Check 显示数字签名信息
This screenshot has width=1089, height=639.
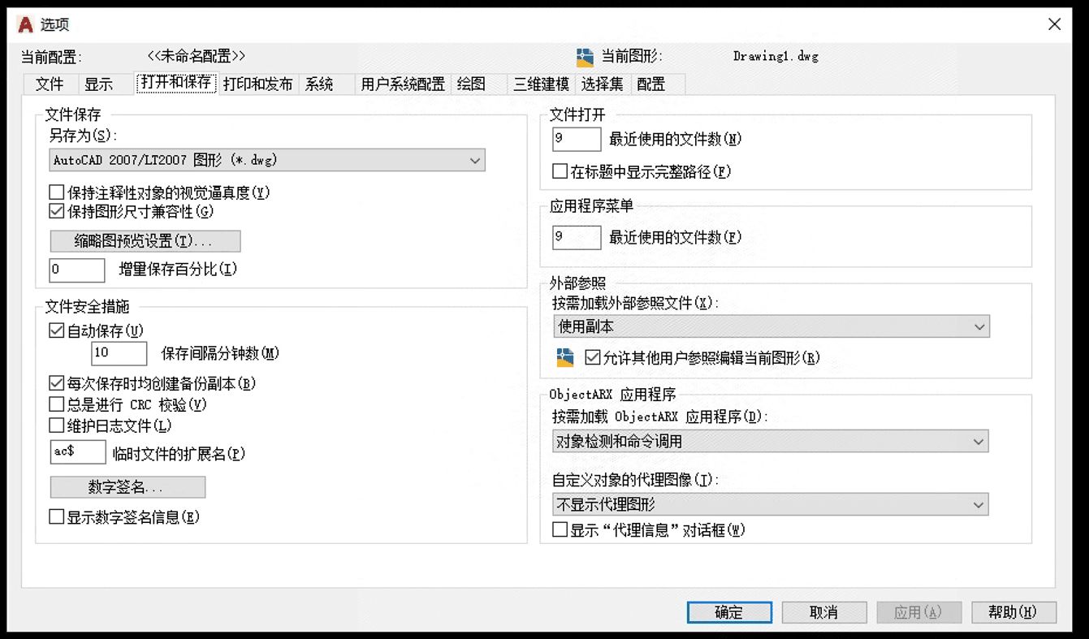point(57,516)
